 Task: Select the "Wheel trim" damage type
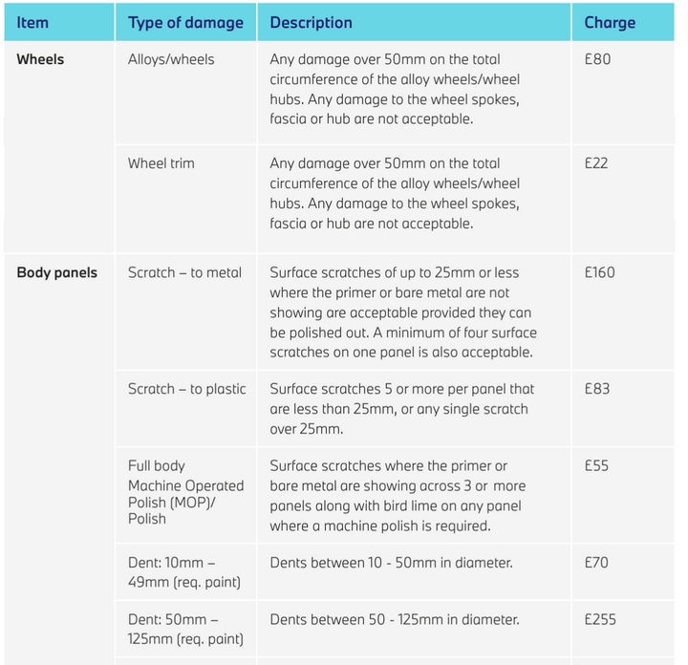161,163
